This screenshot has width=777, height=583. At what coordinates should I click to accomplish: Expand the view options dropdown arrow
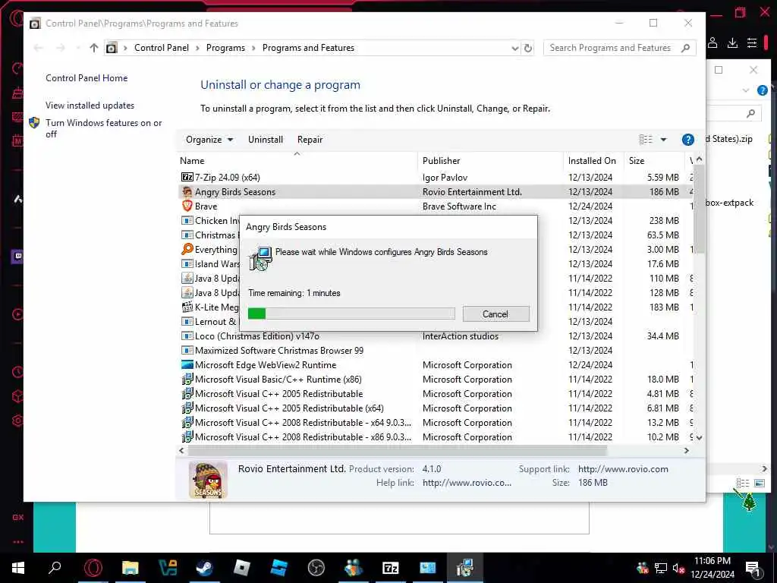click(x=663, y=140)
